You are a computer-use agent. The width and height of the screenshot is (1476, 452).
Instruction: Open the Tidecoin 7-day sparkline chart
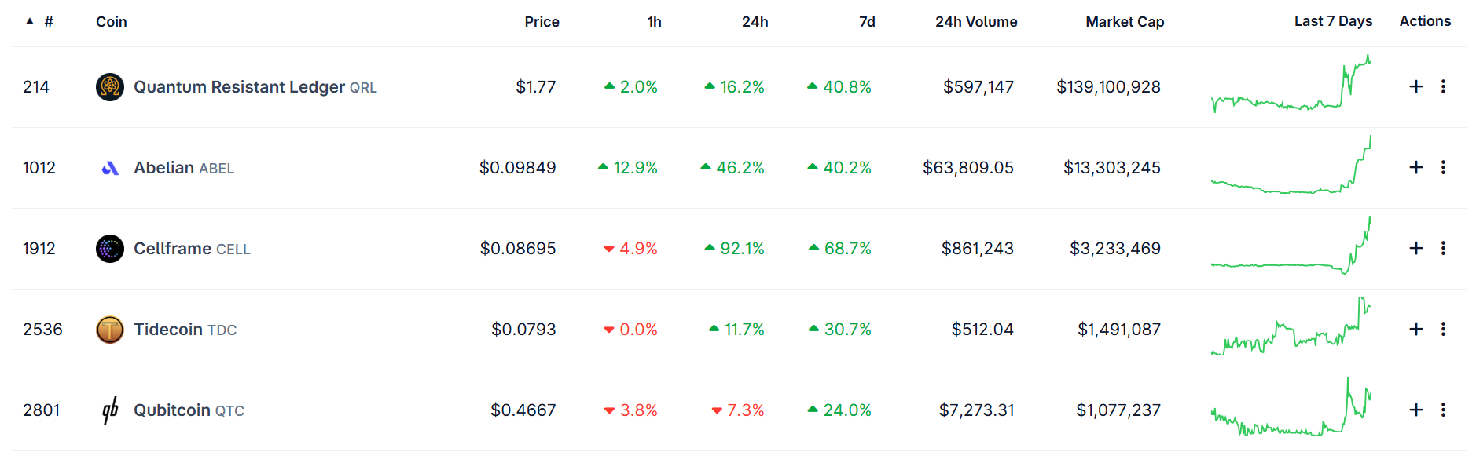coord(1291,328)
